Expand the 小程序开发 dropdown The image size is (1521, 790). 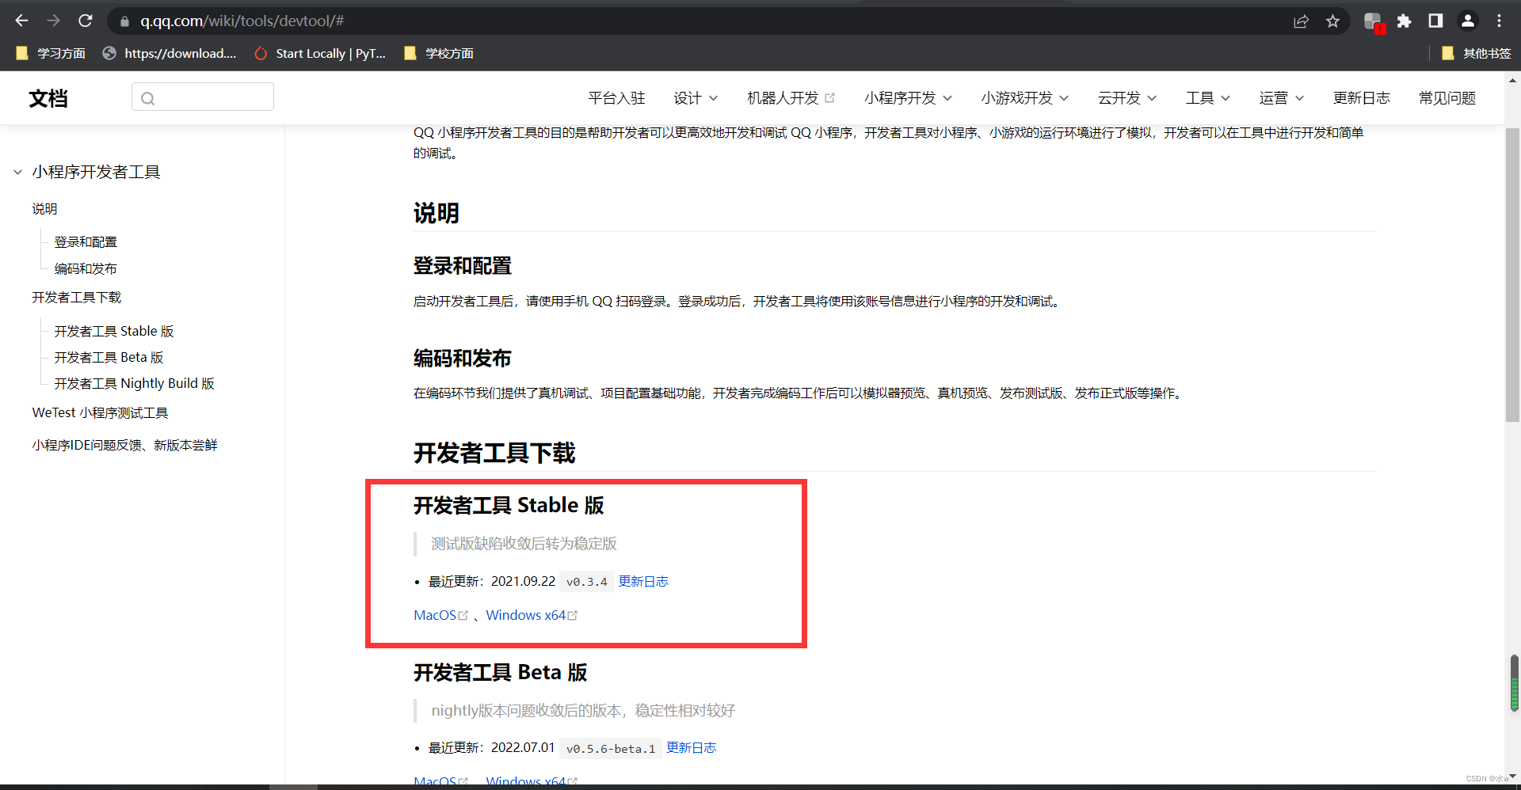click(x=908, y=98)
